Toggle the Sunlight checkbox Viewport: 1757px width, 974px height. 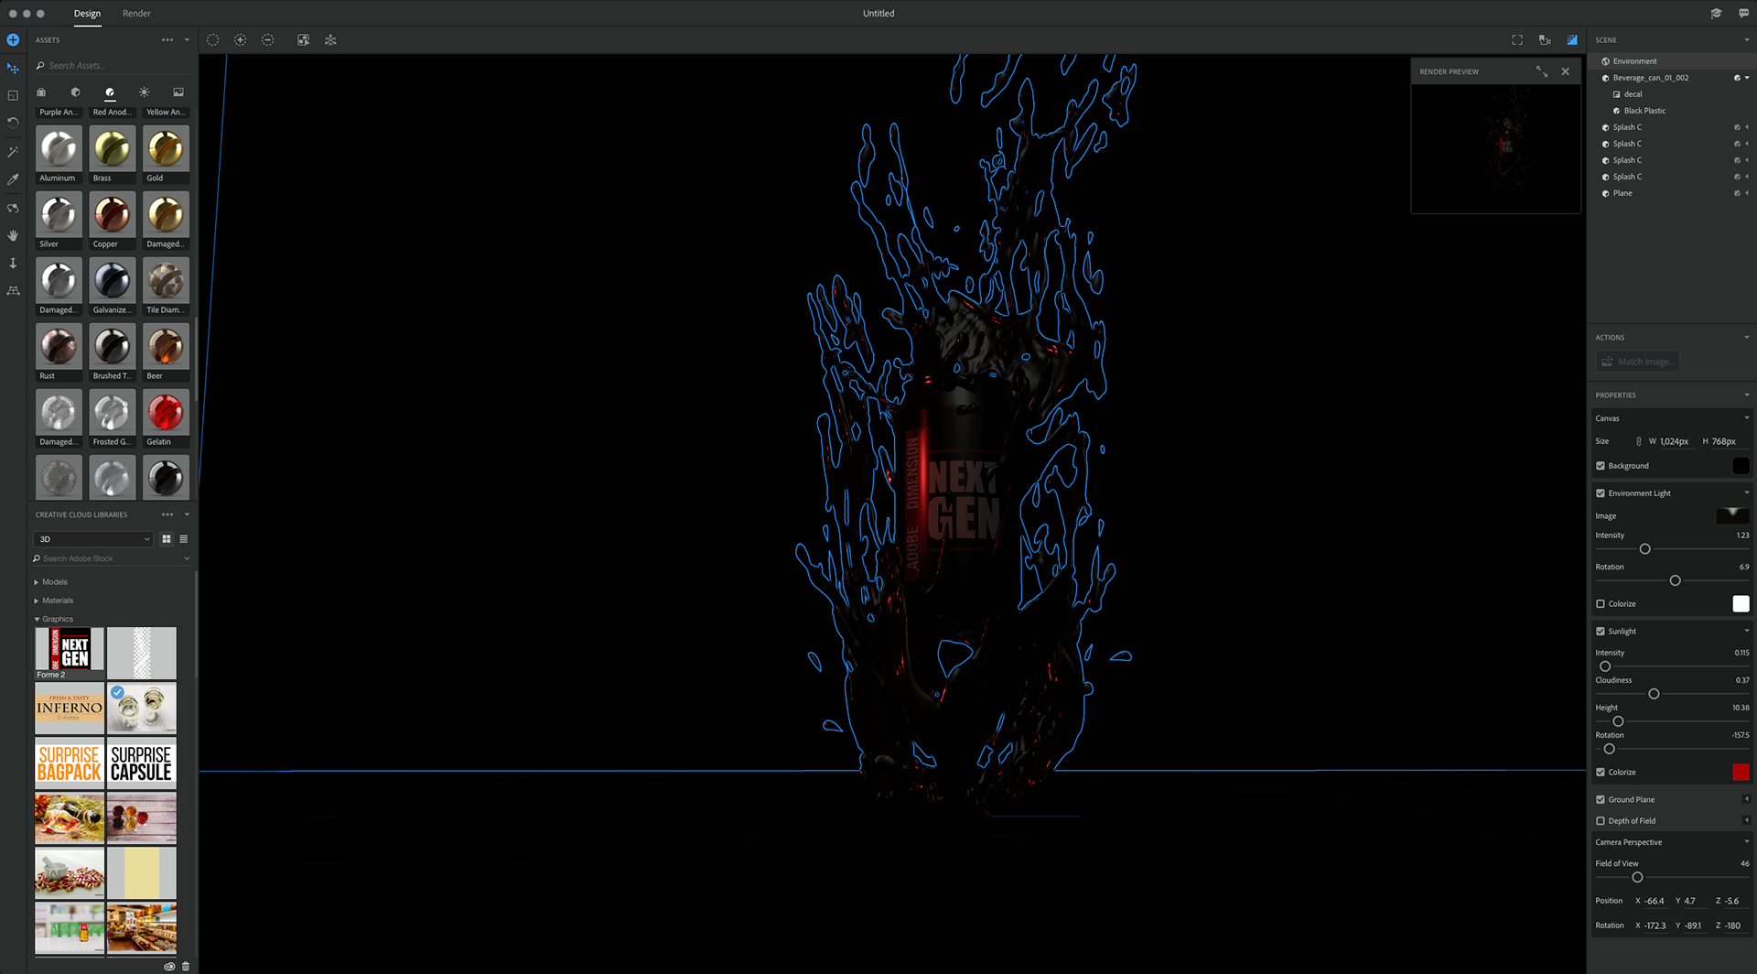click(1601, 632)
